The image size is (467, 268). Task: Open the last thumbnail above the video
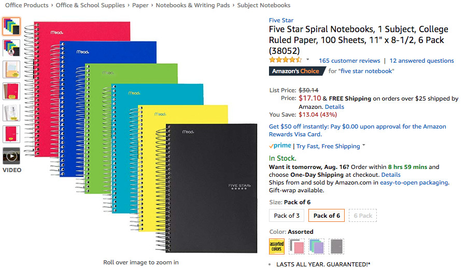[x=11, y=134]
